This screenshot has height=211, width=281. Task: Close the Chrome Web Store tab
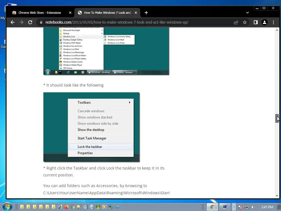pos(70,13)
